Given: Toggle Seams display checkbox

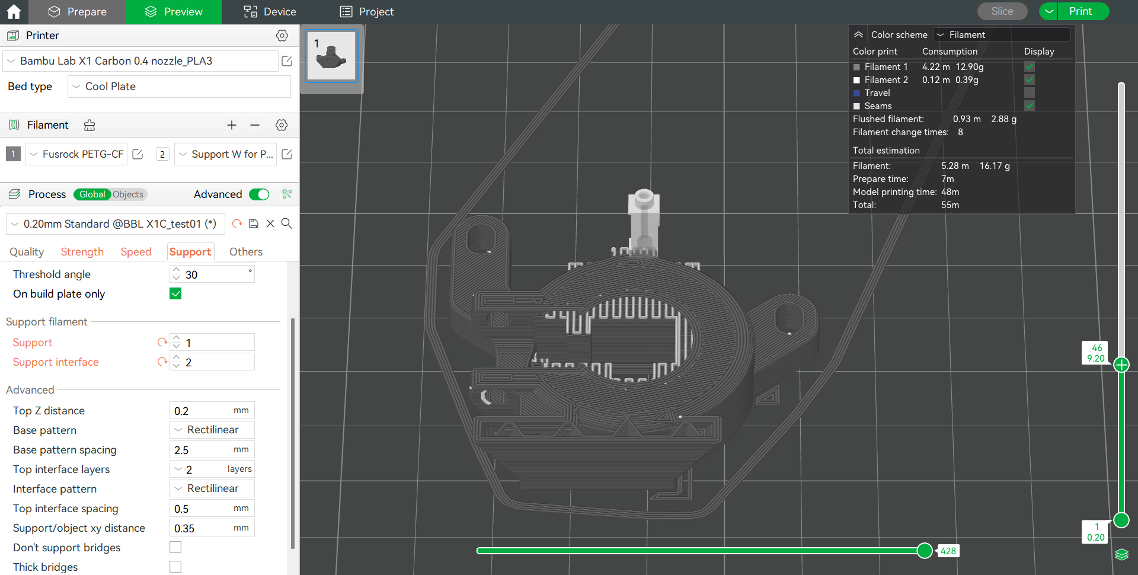Looking at the screenshot, I should (1030, 106).
